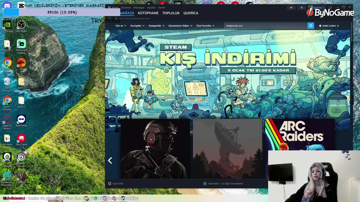Open the Armoury Crate desktop icon
The width and height of the screenshot is (360, 202).
point(7,46)
